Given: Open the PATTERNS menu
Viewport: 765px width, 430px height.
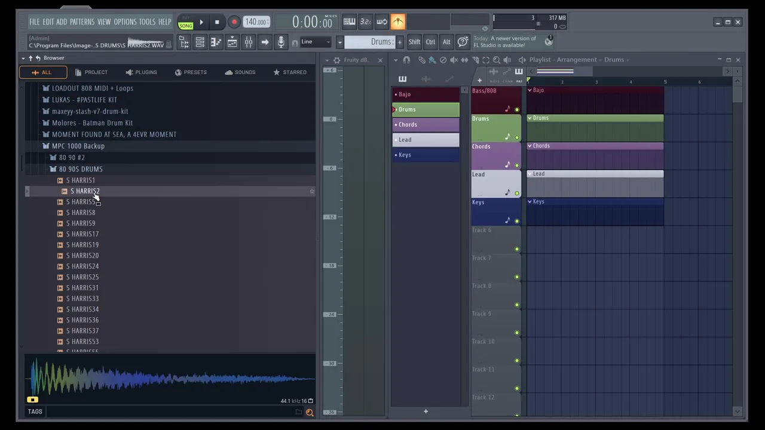Looking at the screenshot, I should 82,22.
